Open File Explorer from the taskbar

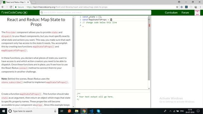click(x=77, y=111)
